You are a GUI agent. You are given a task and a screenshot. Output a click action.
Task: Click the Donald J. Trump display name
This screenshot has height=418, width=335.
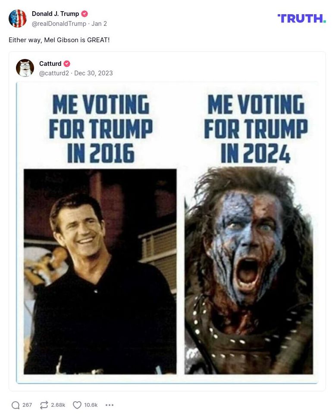tap(55, 13)
